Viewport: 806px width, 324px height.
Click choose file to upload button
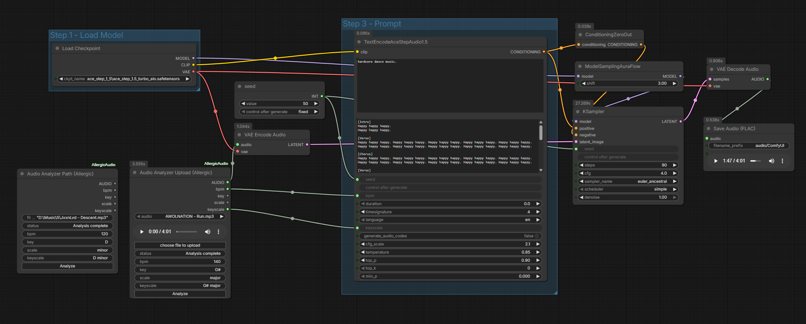180,245
